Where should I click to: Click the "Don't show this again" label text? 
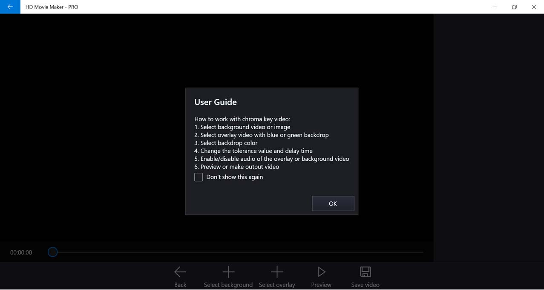234,177
